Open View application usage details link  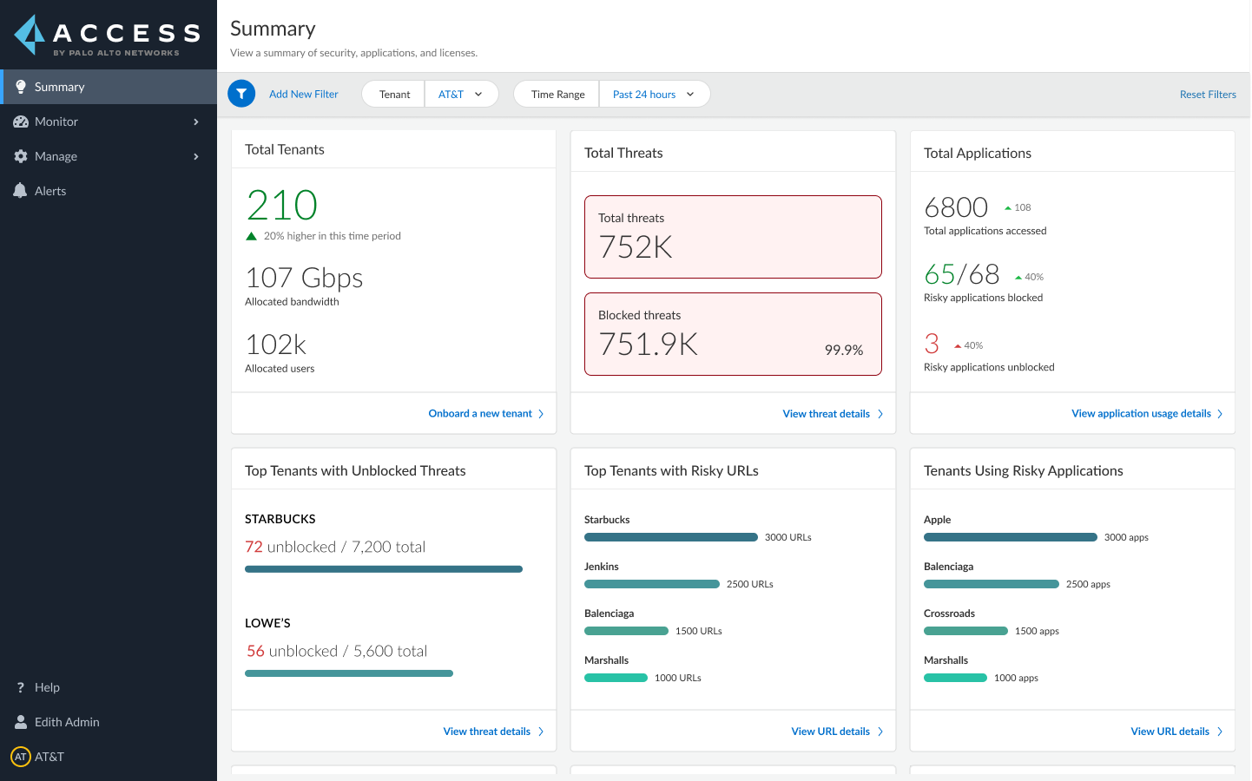1141,413
